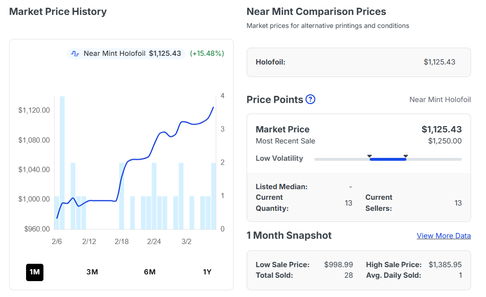Switch chart to 3M range
The width and height of the screenshot is (486, 297).
tap(92, 272)
